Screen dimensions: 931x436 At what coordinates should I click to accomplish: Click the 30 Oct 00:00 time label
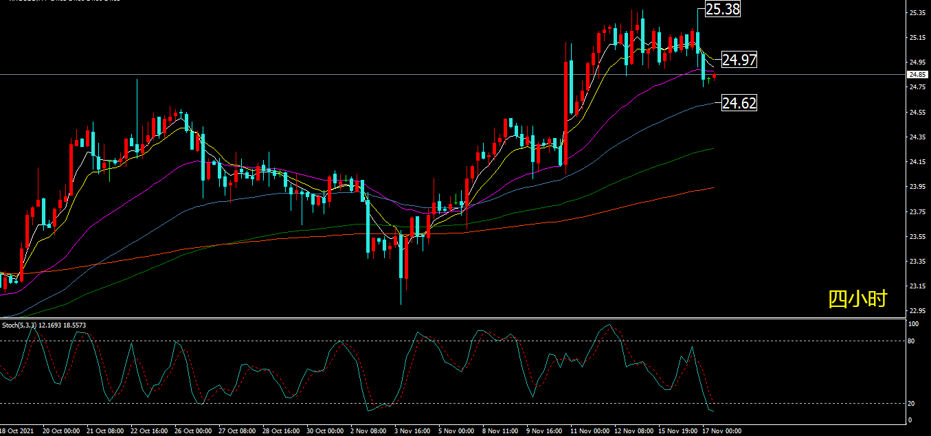pos(325,431)
